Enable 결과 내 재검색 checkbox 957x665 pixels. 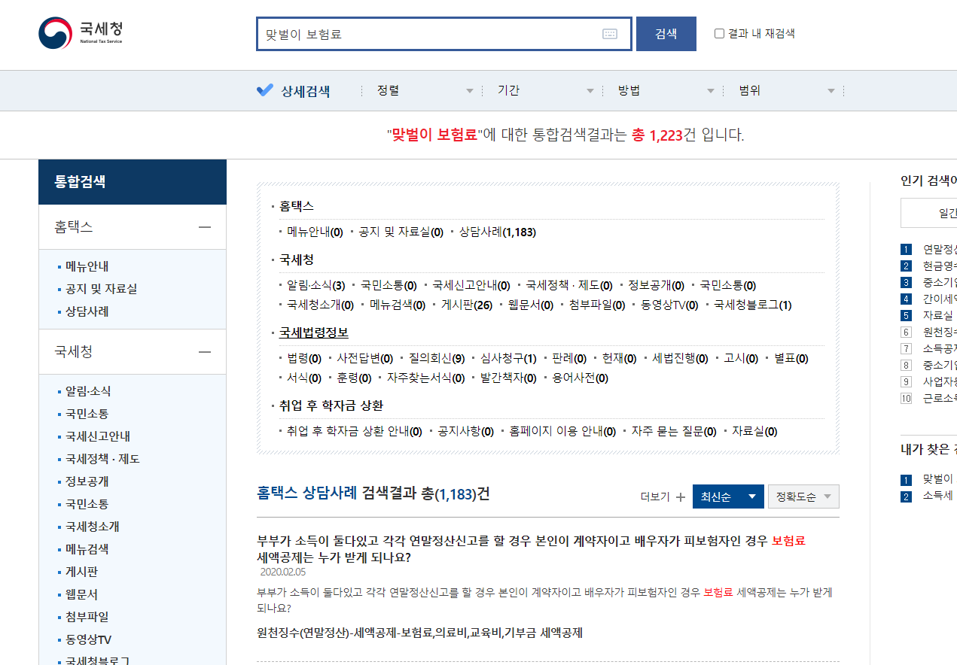tap(719, 33)
